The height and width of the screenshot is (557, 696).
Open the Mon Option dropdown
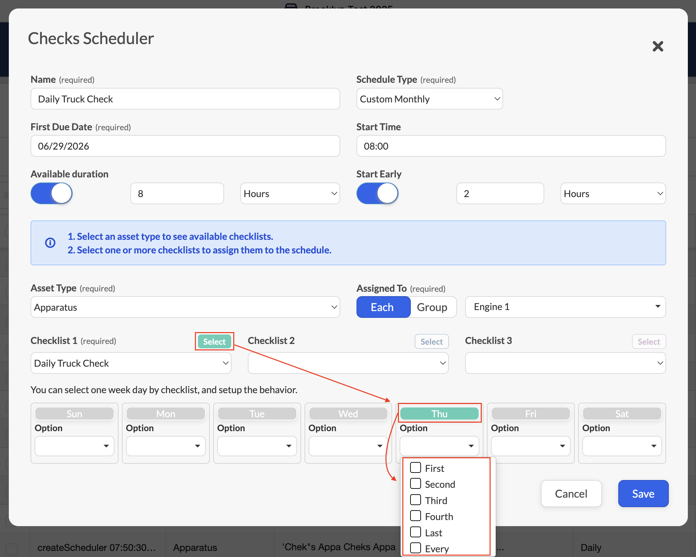point(166,446)
